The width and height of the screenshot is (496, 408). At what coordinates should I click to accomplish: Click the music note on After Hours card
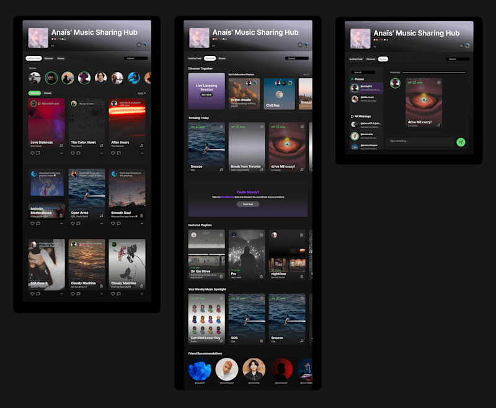142,146
